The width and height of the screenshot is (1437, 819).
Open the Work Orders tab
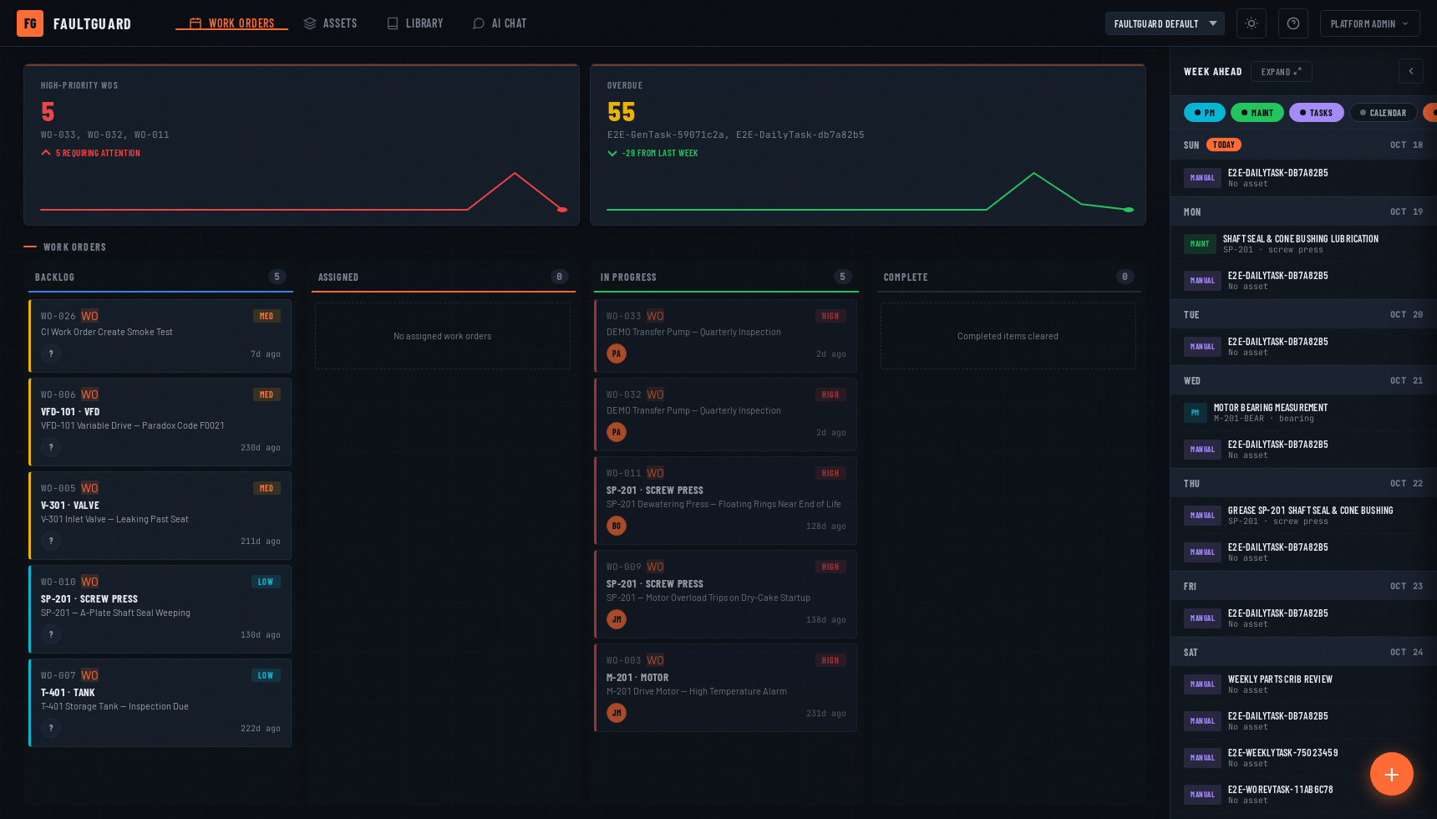tap(231, 23)
